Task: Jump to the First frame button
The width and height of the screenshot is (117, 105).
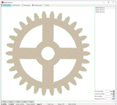Action: [4, 102]
